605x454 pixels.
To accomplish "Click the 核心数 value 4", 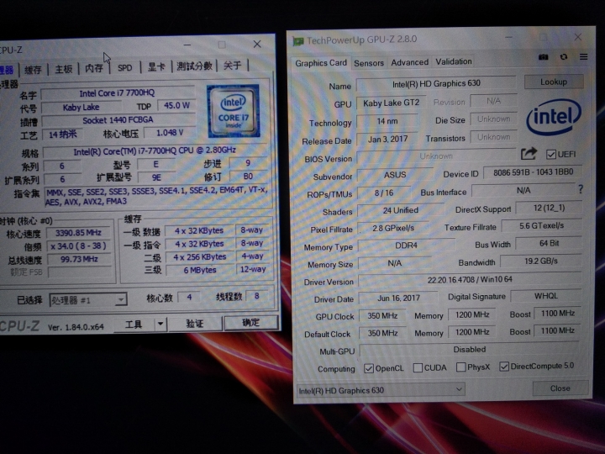I will (189, 298).
